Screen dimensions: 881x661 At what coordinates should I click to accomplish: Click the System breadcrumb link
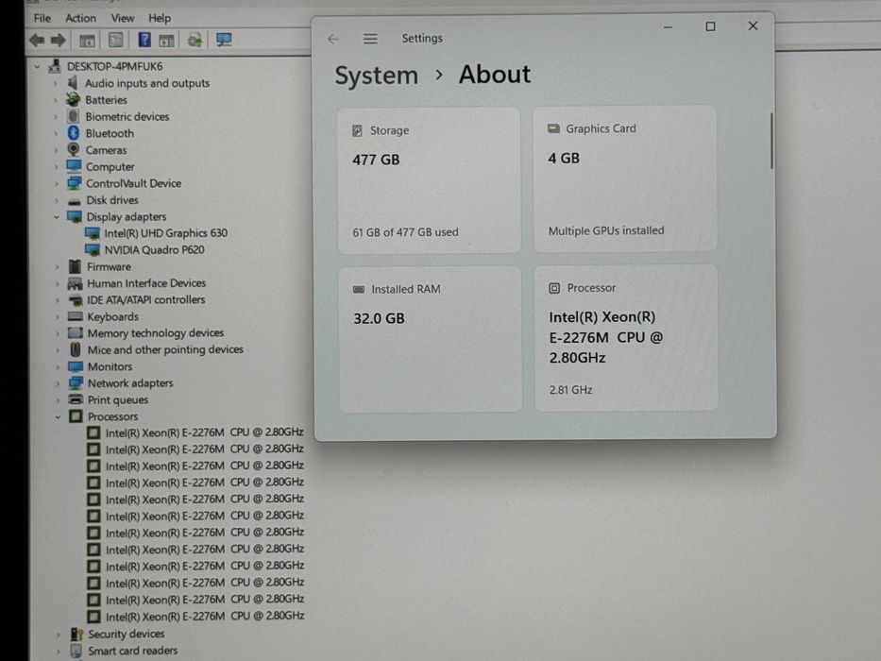point(377,76)
